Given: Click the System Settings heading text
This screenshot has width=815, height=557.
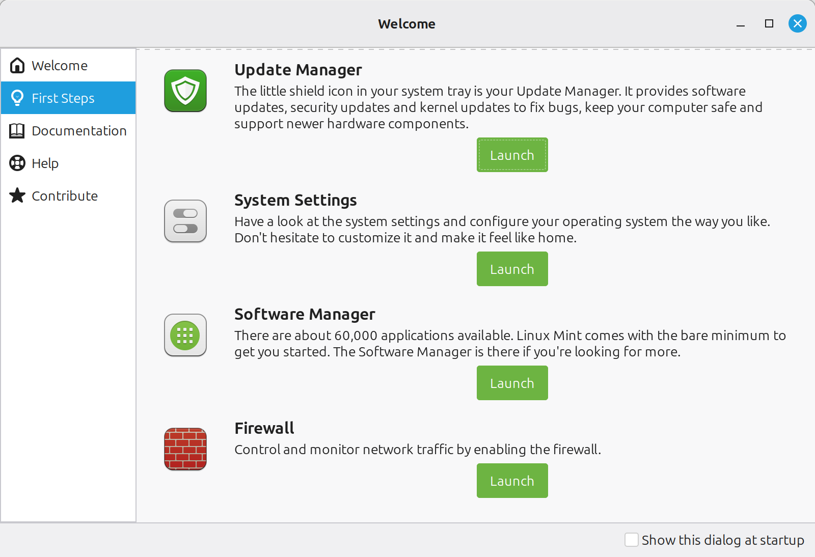Looking at the screenshot, I should coord(295,200).
